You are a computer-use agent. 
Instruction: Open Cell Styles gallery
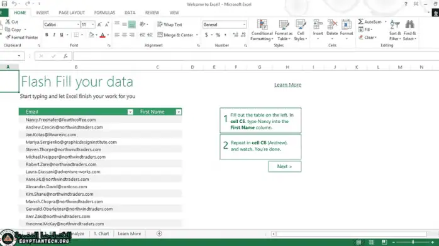(301, 30)
